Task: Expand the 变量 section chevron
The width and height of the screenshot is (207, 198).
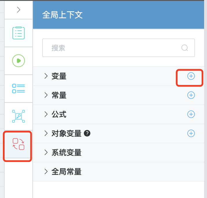Action: [x=46, y=76]
